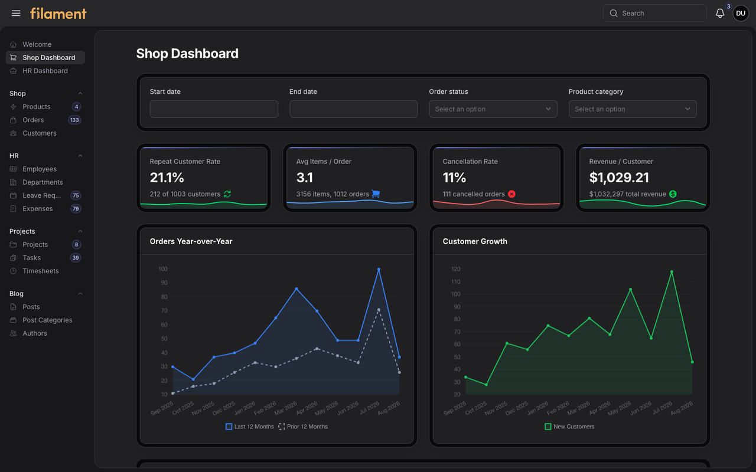Open the Welcome page
Viewport: 756px width, 472px height.
point(45,44)
